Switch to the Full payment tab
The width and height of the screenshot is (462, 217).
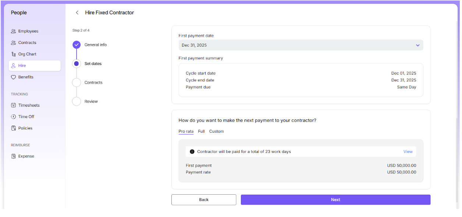pyautogui.click(x=201, y=132)
